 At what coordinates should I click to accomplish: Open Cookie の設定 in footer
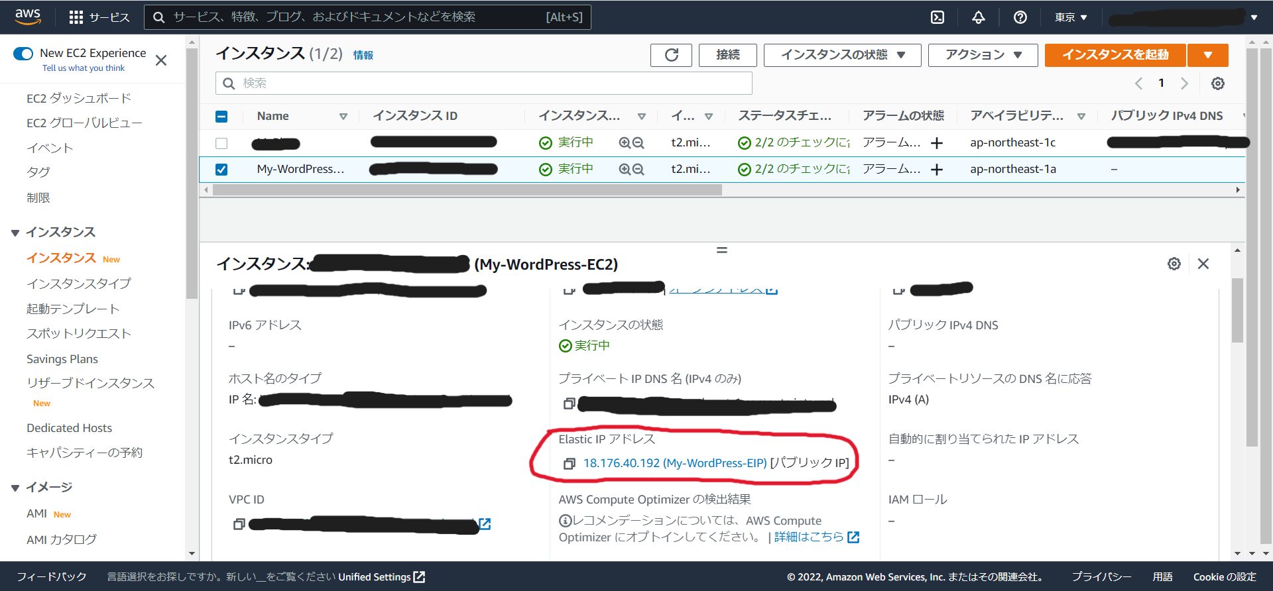[x=1225, y=577]
